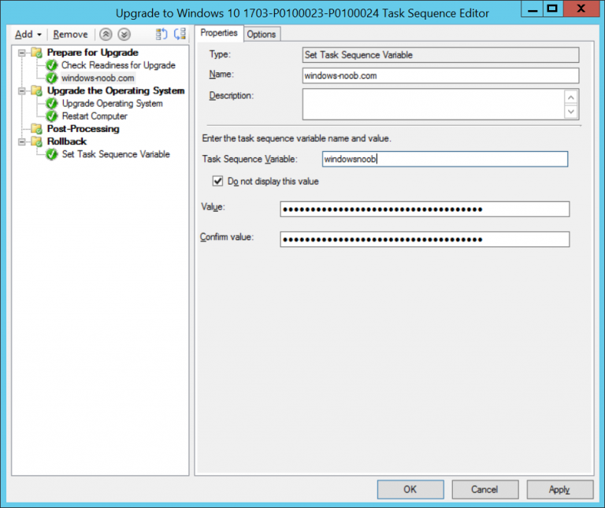Click the green check icon beside Restart Computer

(x=52, y=116)
